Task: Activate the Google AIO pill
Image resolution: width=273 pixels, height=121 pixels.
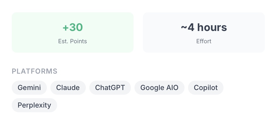Action: [159, 88]
